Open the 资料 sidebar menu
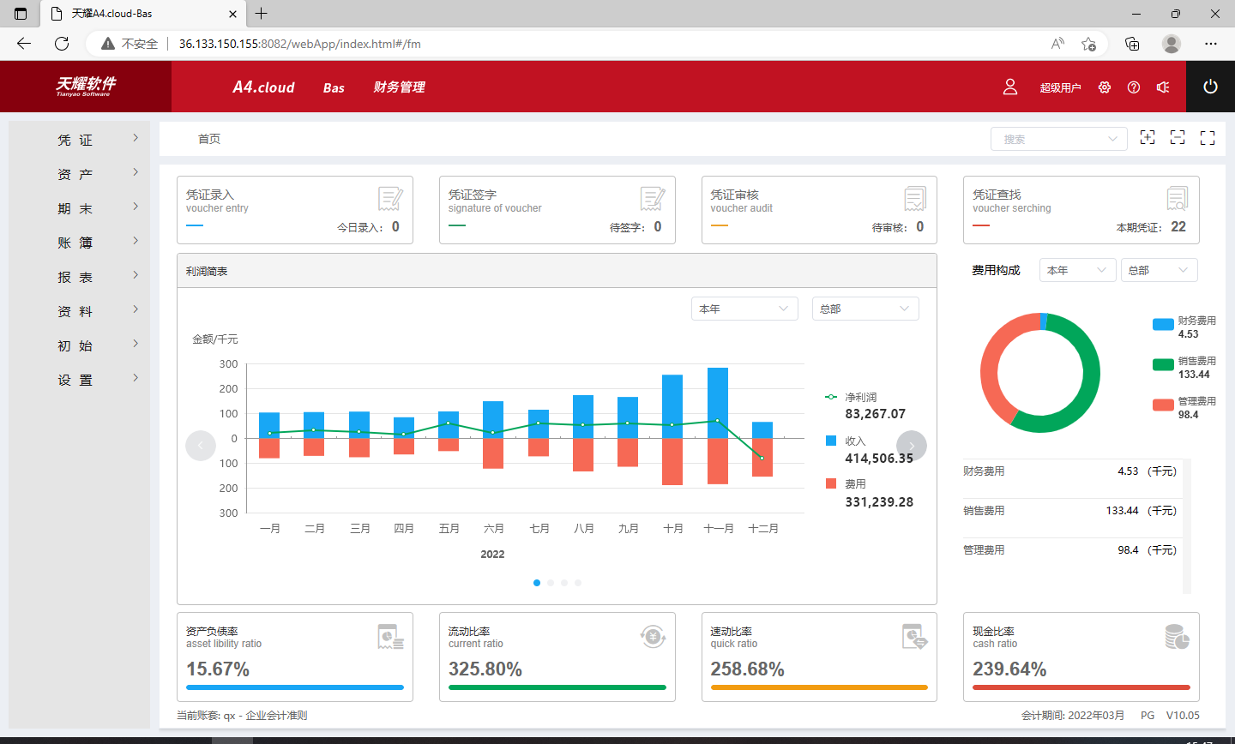The image size is (1235, 744). (x=79, y=311)
